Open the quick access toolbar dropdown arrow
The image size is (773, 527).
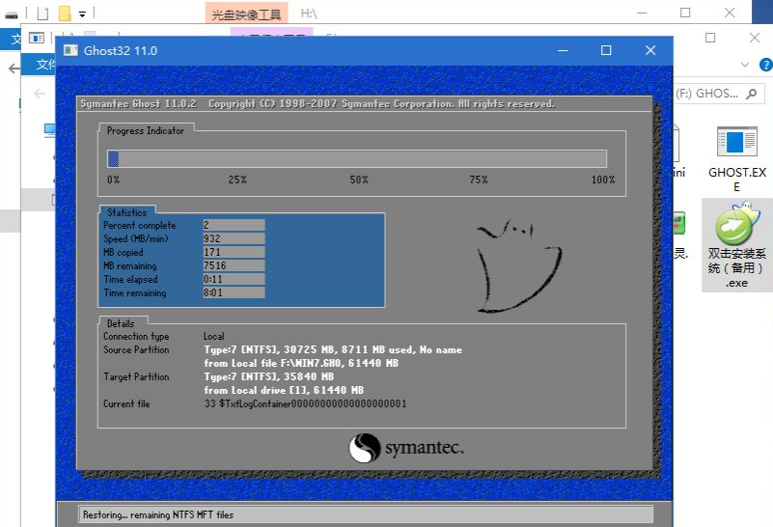tap(82, 14)
